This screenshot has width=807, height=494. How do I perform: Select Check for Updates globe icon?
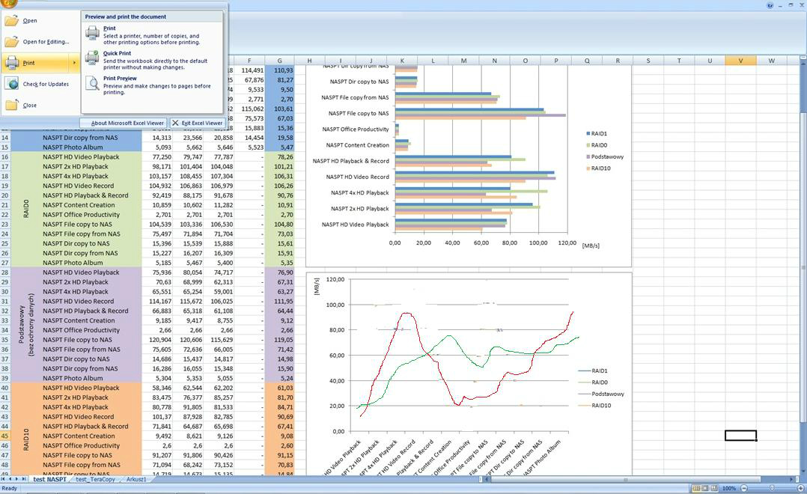[10, 83]
